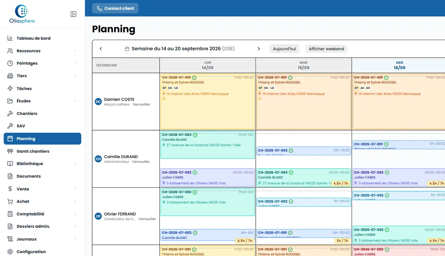
Task: Toggle Verrouiller for Damien COSTE
Action: pos(141,104)
